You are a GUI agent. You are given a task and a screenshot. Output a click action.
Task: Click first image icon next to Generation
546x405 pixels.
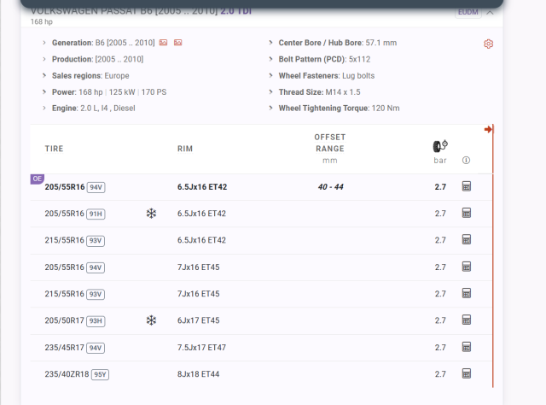click(x=163, y=43)
